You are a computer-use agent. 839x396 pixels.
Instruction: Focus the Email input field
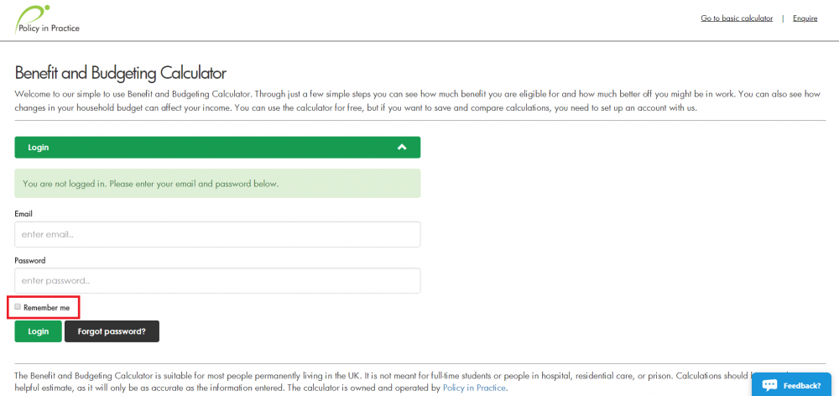point(217,234)
